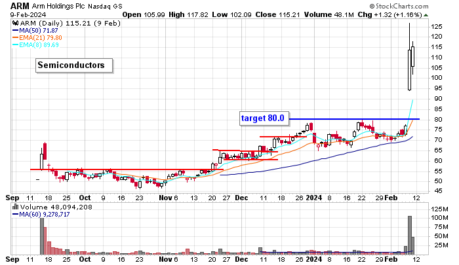Click the EMA(8) 89.69 legend entry

pos(35,45)
